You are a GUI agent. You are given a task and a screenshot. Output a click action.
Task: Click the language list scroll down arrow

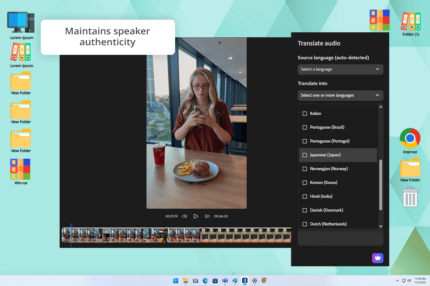coord(380,227)
